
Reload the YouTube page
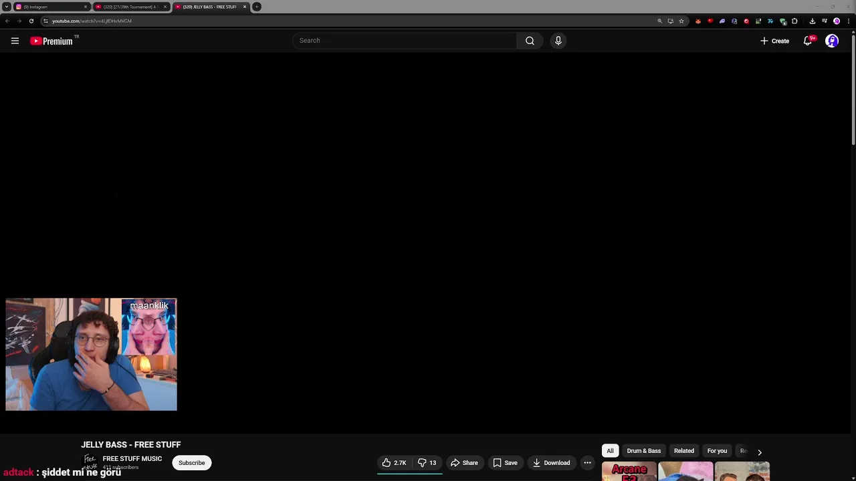31,21
